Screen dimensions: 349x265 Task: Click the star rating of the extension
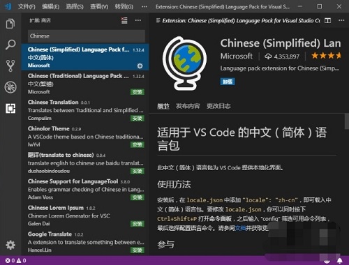326,56
